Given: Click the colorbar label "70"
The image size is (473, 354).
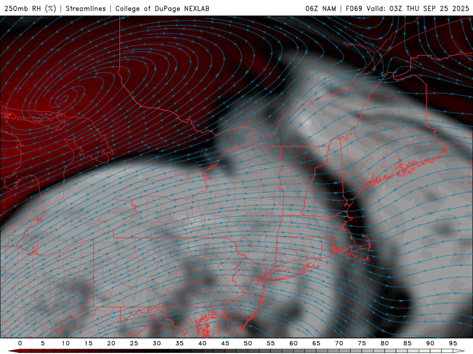Looking at the screenshot, I should 339,343.
